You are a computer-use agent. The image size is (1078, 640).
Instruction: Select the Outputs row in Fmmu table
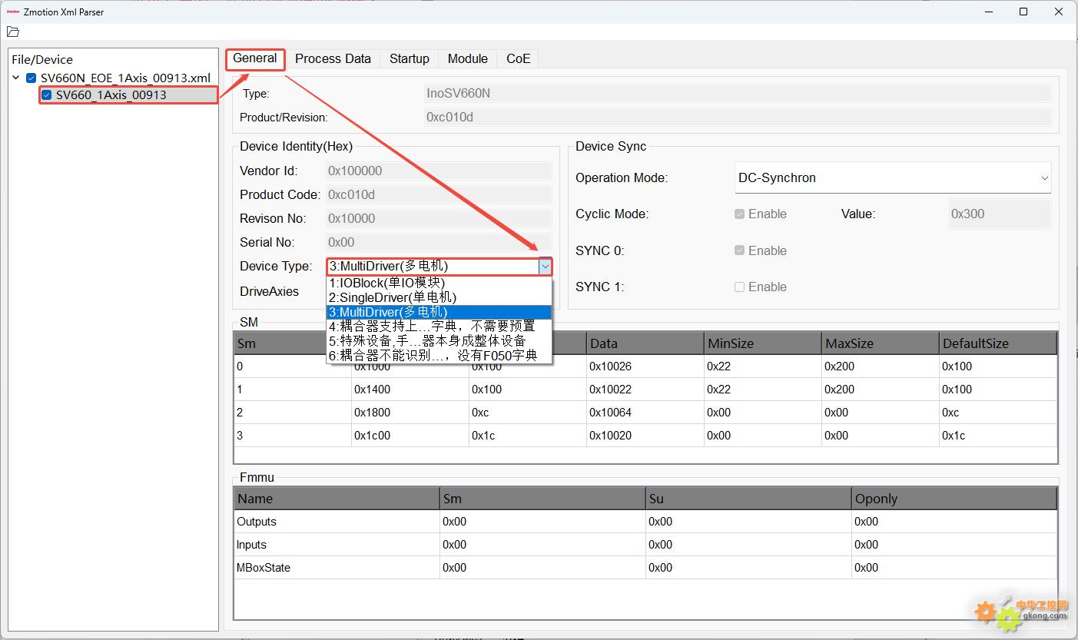[257, 522]
